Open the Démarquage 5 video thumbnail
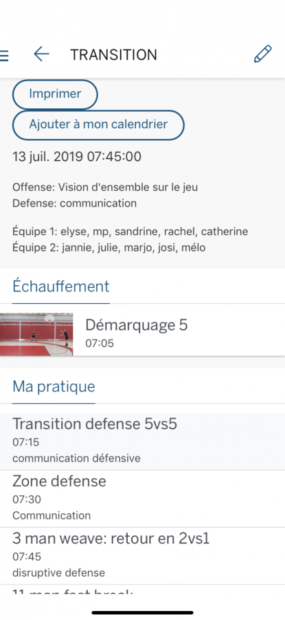Image resolution: width=285 pixels, height=620 pixels. [36, 335]
